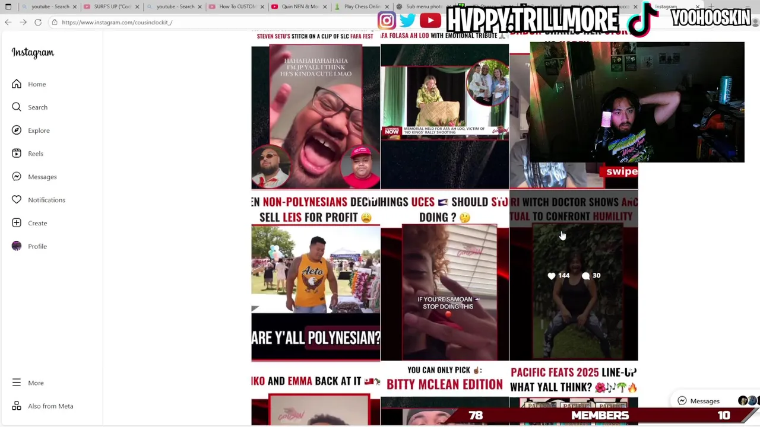This screenshot has width=760, height=427.
Task: Open the Explore compass icon
Action: pos(17,130)
